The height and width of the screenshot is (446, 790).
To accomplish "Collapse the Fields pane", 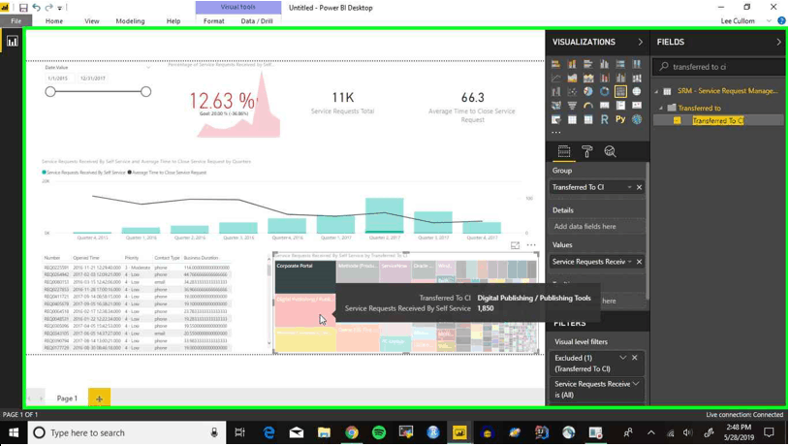I will pos(778,43).
